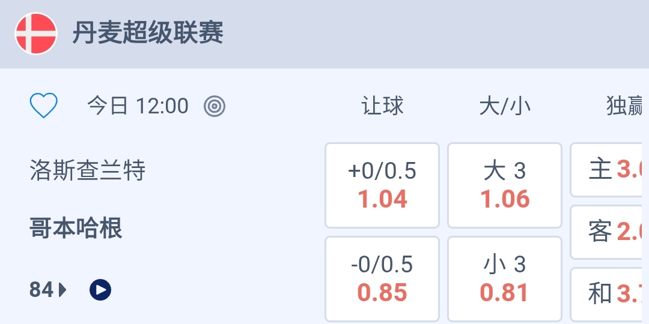Click the Denmark flag icon

(x=36, y=34)
